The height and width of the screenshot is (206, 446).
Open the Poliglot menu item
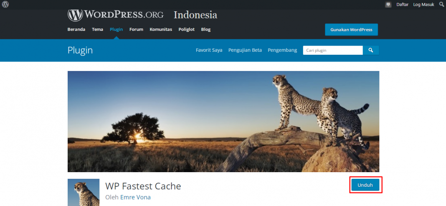coord(187,29)
